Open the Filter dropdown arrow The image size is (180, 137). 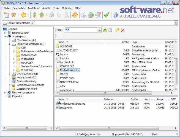[x=100, y=30]
